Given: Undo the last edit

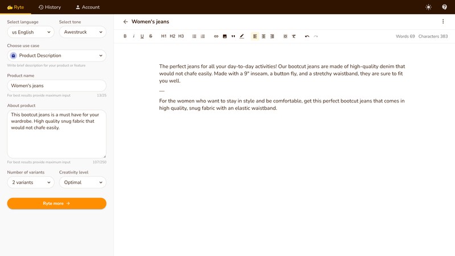Looking at the screenshot, I should click(x=307, y=36).
